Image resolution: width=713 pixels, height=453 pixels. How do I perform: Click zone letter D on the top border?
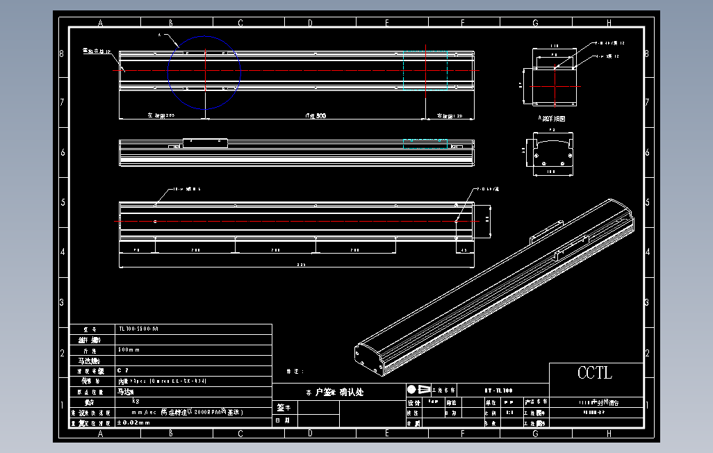pyautogui.click(x=310, y=23)
